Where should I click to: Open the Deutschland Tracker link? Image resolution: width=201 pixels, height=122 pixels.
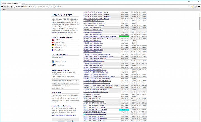tap(61, 45)
